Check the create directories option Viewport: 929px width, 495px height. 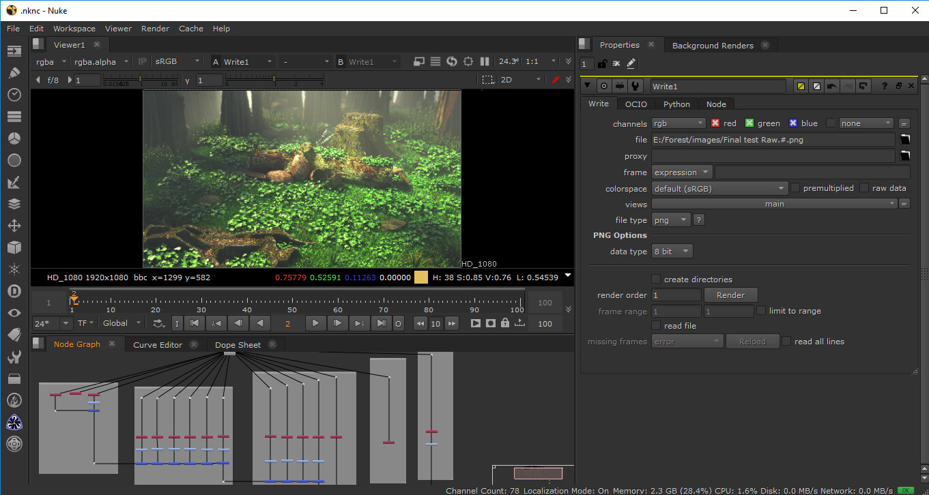656,279
